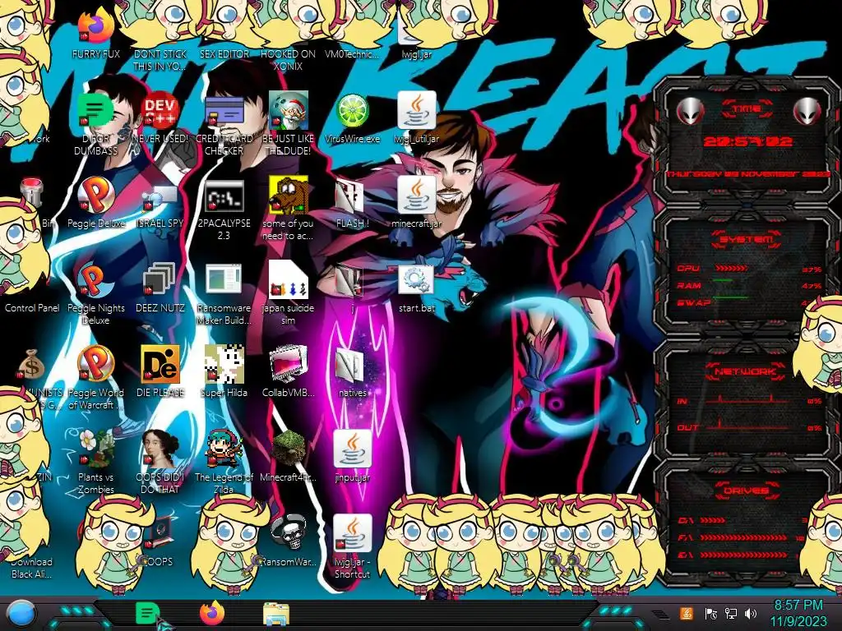The image size is (842, 631).
Task: Click the VM0Technic... label
Action: click(352, 53)
